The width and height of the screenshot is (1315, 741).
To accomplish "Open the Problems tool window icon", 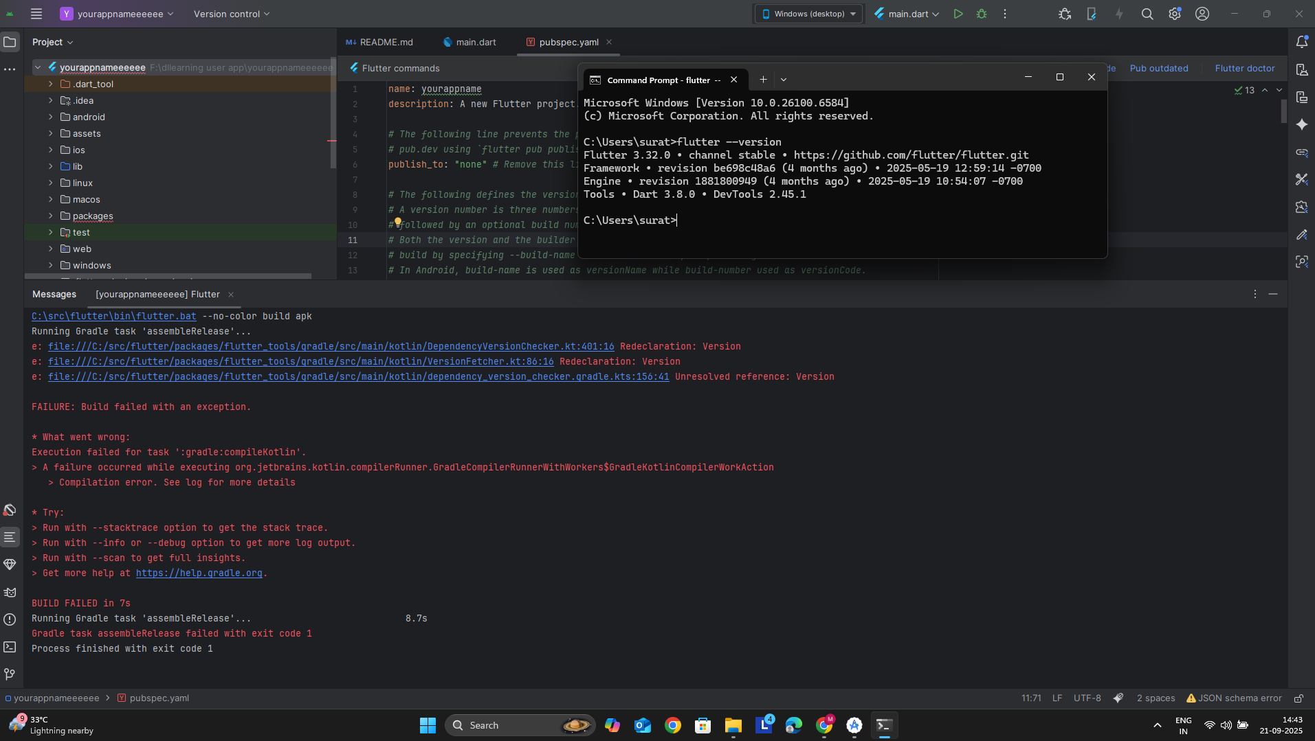I will 10,619.
